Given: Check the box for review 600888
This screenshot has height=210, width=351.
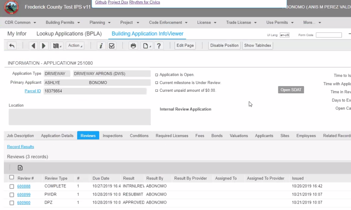Looking at the screenshot, I should [12, 186].
